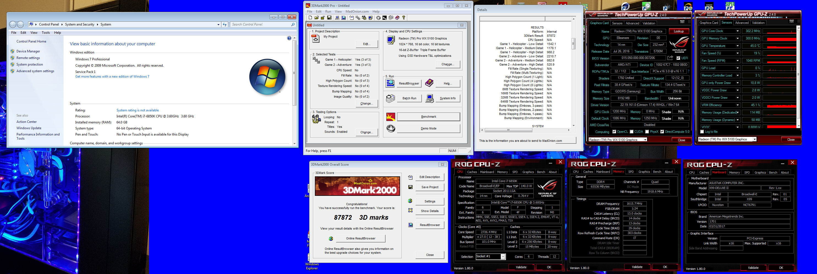Click the Open folder icon in 3DMark2000 toolbar
The width and height of the screenshot is (817, 274).
(x=317, y=18)
